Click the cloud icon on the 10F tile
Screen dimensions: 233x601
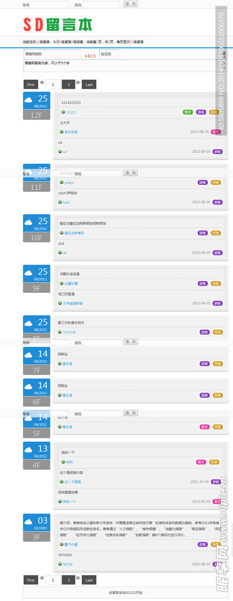(x=28, y=222)
